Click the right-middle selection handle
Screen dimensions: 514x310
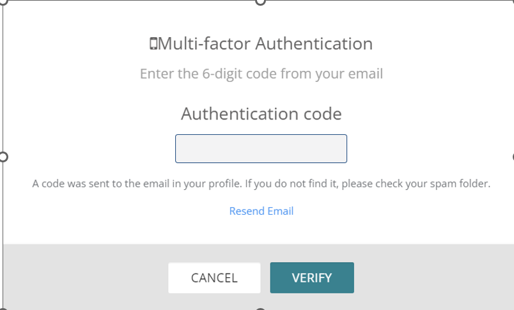tap(513, 157)
